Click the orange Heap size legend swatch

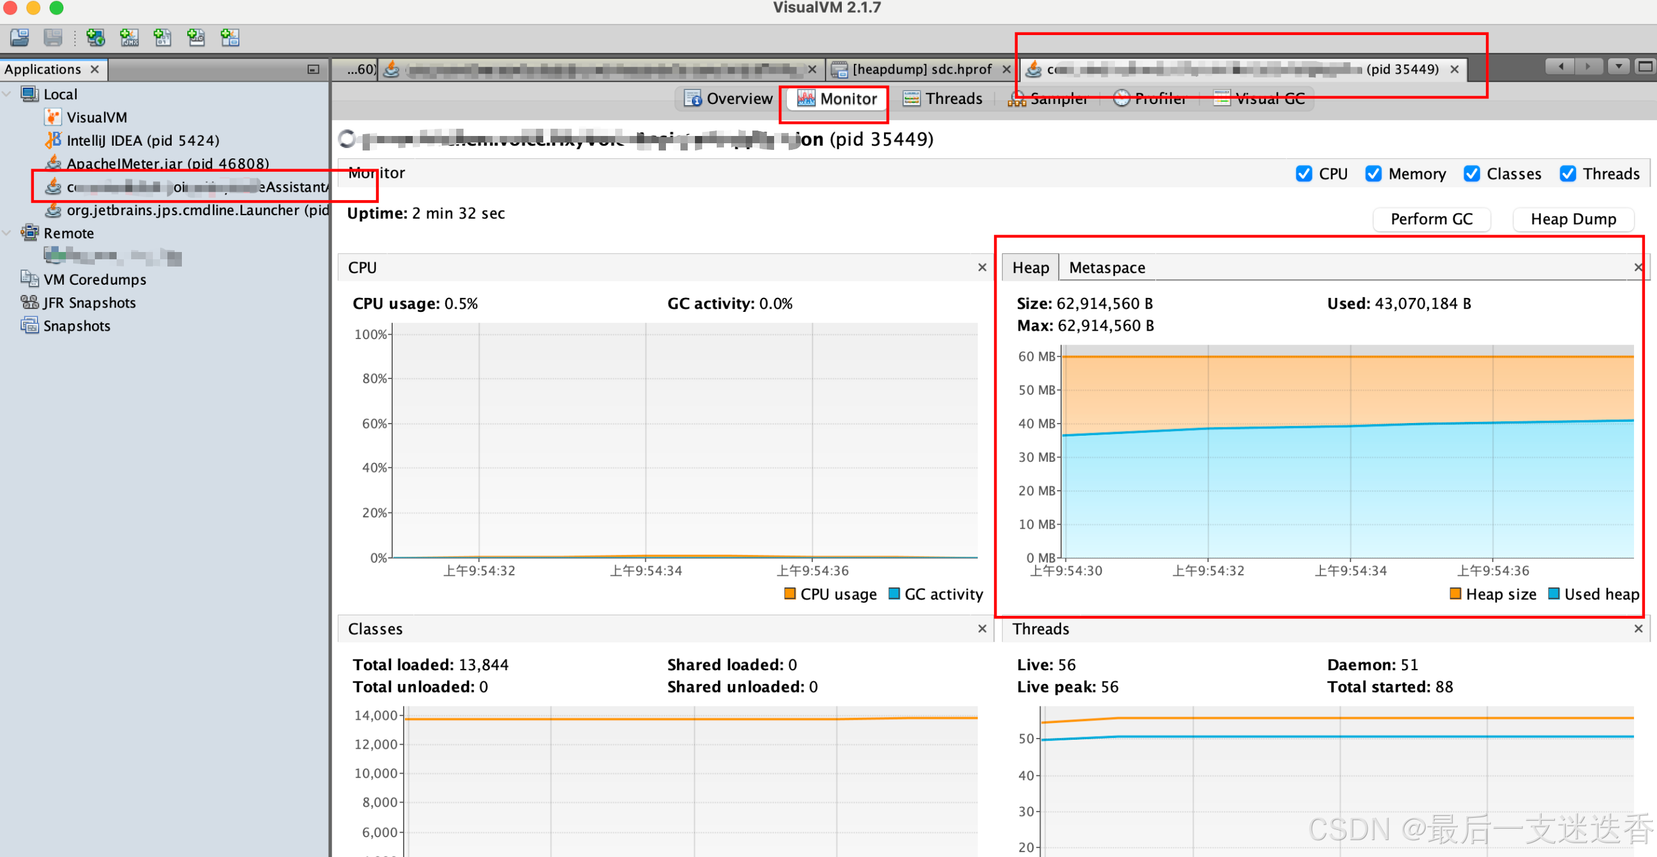click(x=1455, y=593)
